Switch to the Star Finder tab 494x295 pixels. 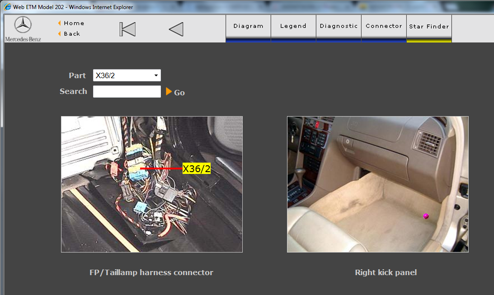429,28
